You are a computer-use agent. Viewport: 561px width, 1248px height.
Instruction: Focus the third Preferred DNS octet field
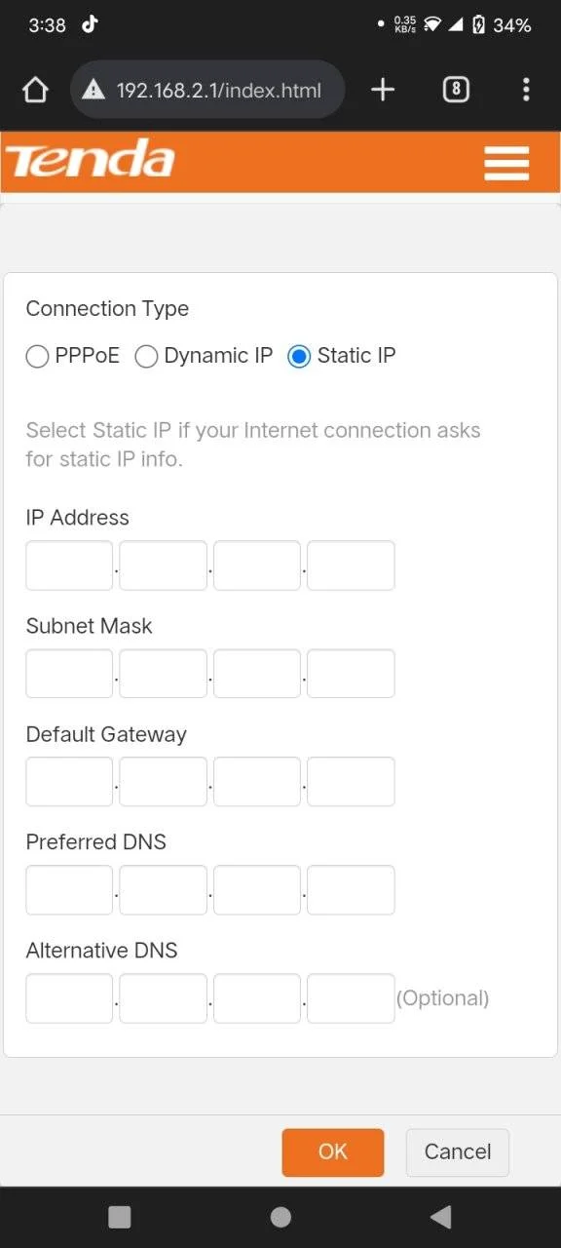(x=257, y=890)
